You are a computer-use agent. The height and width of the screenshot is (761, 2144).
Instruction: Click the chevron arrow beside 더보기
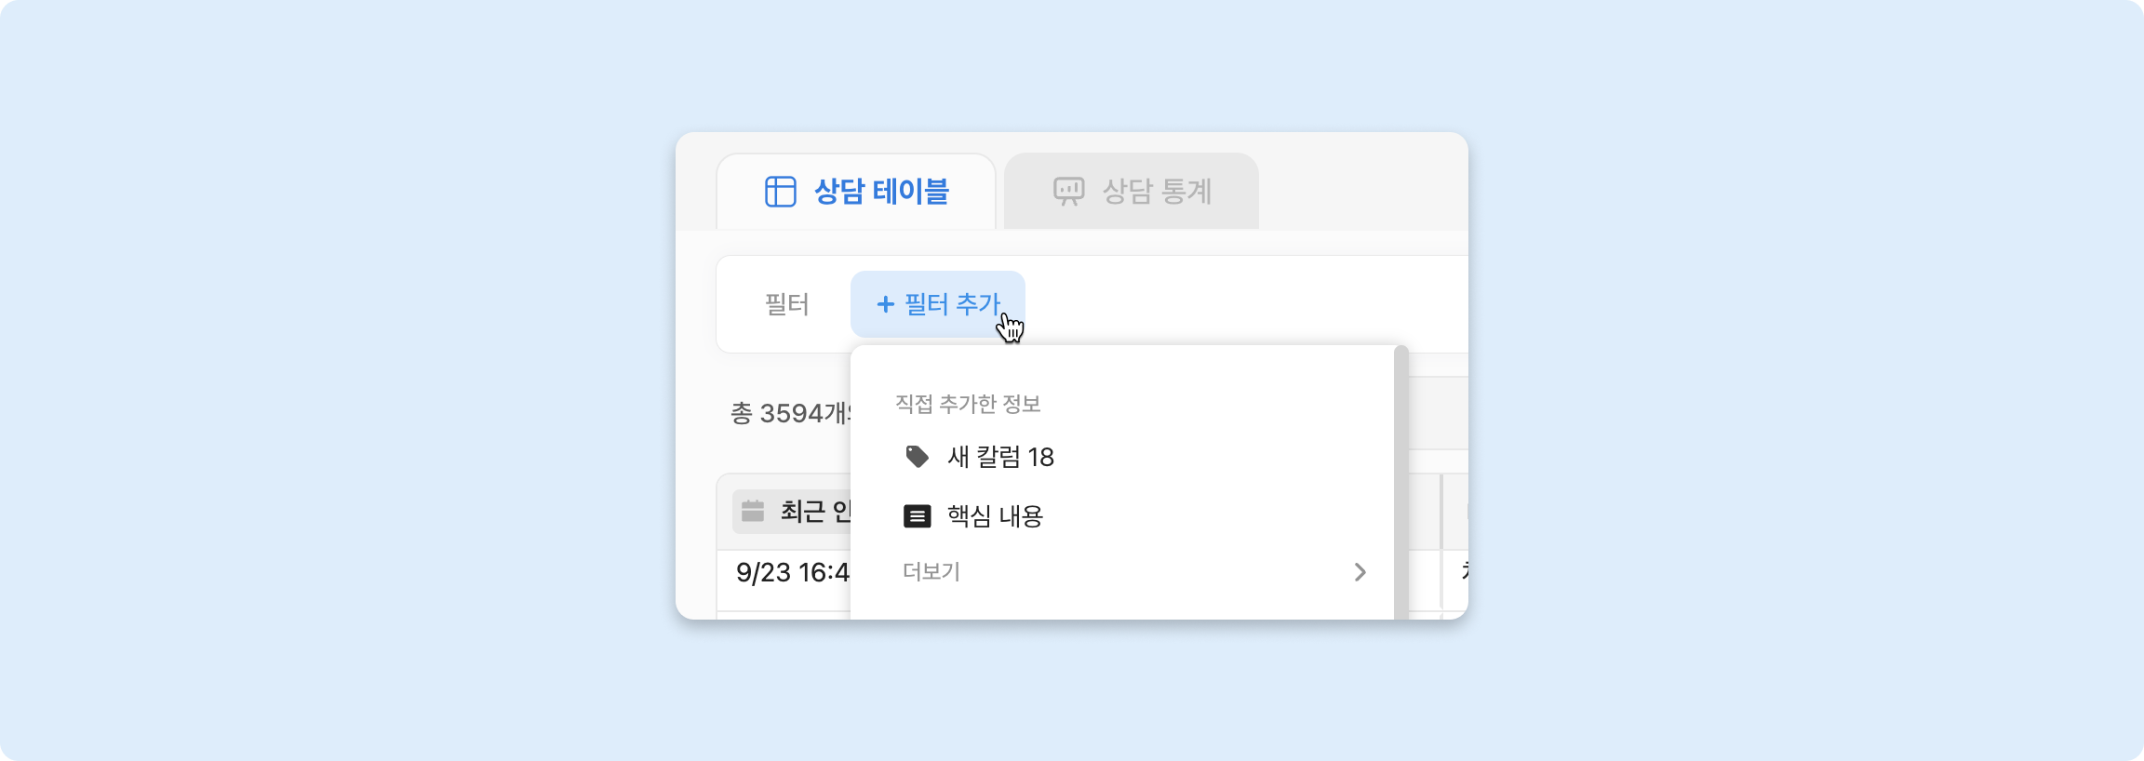pos(1360,571)
